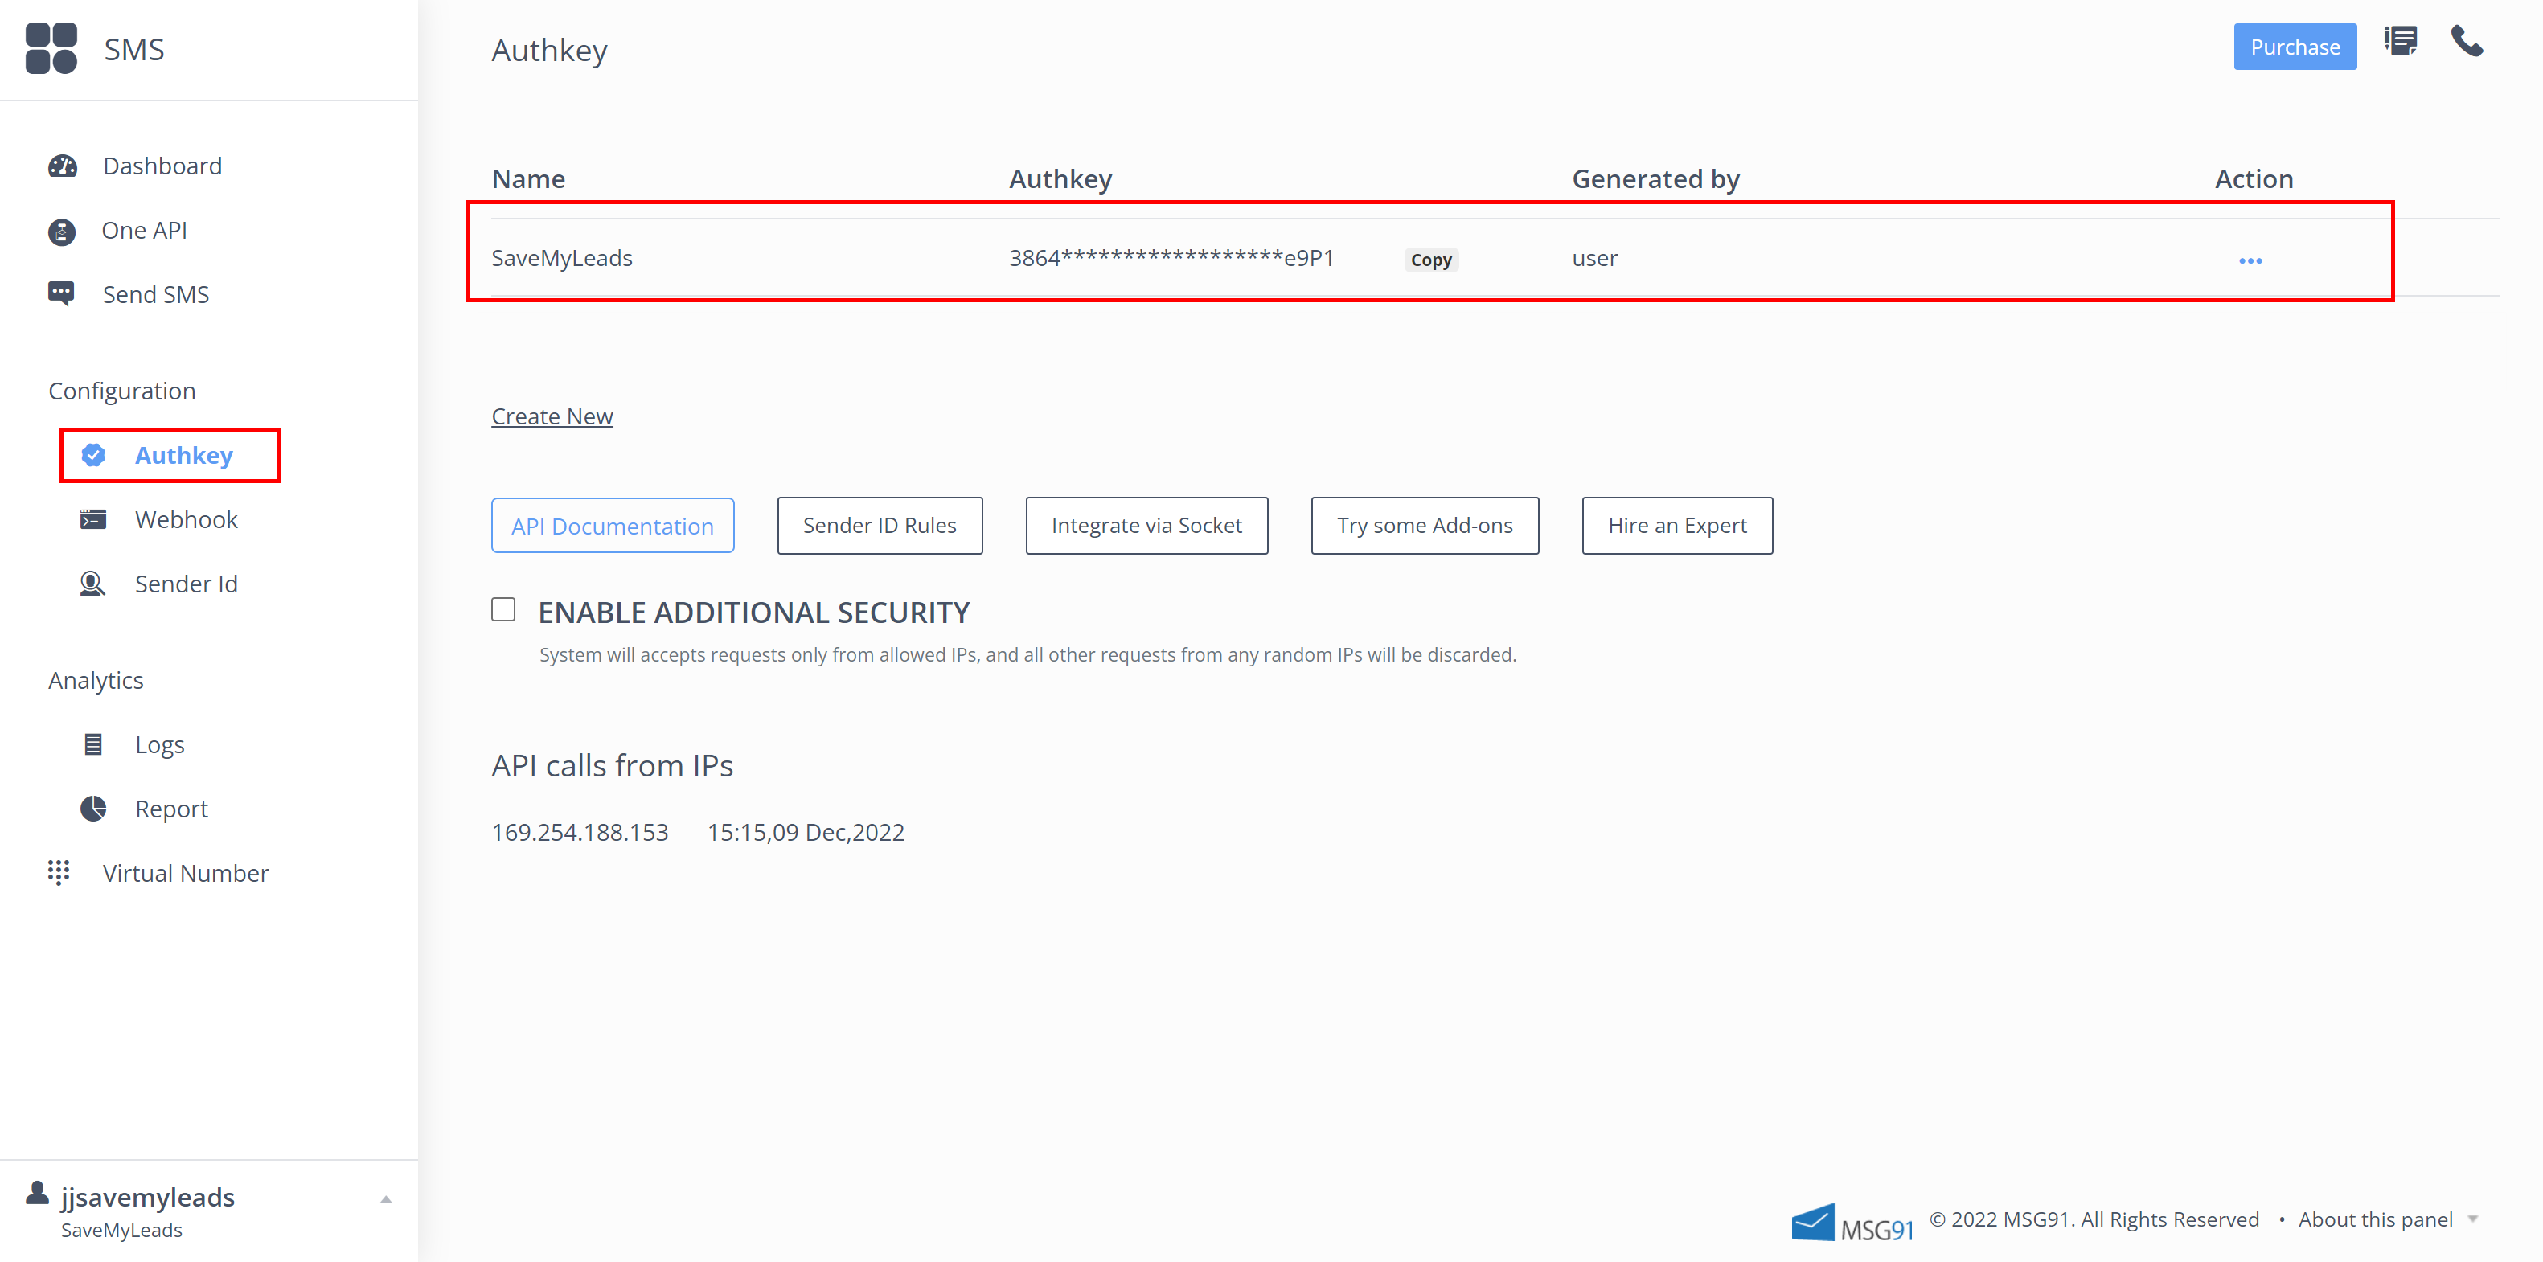Click Try some Add-ons button
This screenshot has width=2543, height=1262.
(x=1425, y=526)
